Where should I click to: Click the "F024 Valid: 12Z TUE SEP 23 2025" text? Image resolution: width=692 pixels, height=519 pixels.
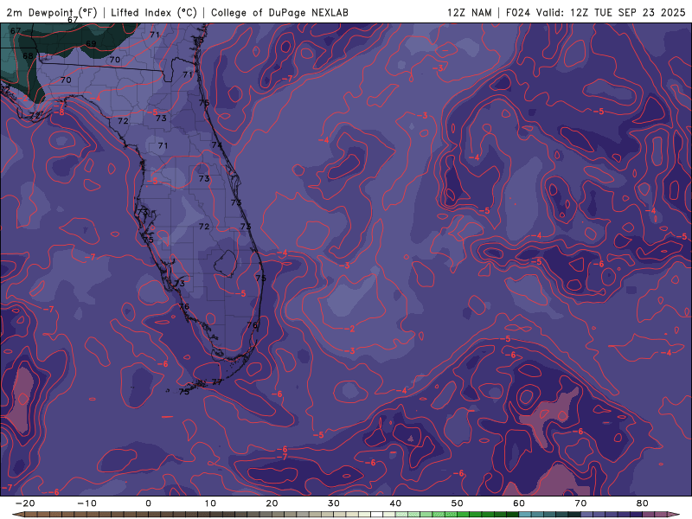click(595, 12)
